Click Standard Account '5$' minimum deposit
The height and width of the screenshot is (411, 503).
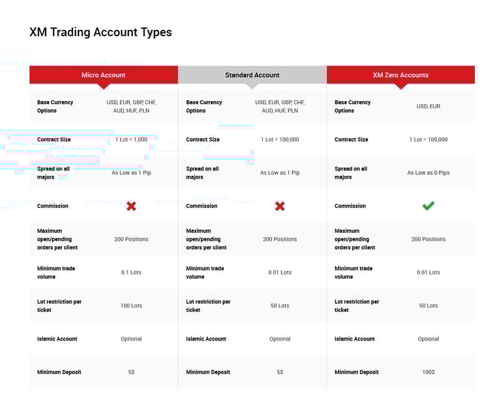(280, 372)
